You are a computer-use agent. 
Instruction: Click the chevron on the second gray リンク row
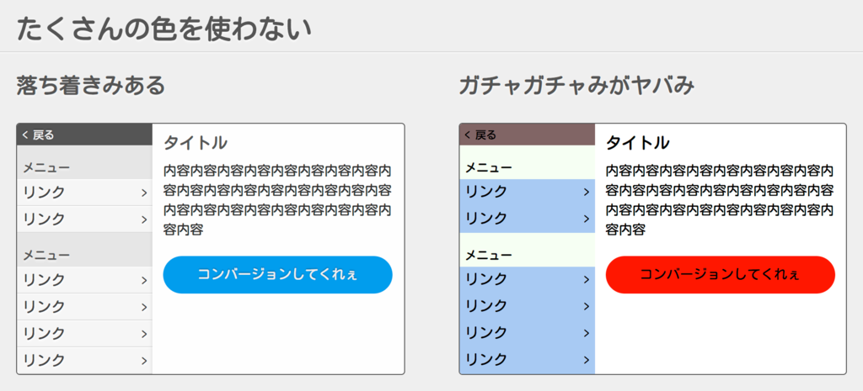pos(144,219)
